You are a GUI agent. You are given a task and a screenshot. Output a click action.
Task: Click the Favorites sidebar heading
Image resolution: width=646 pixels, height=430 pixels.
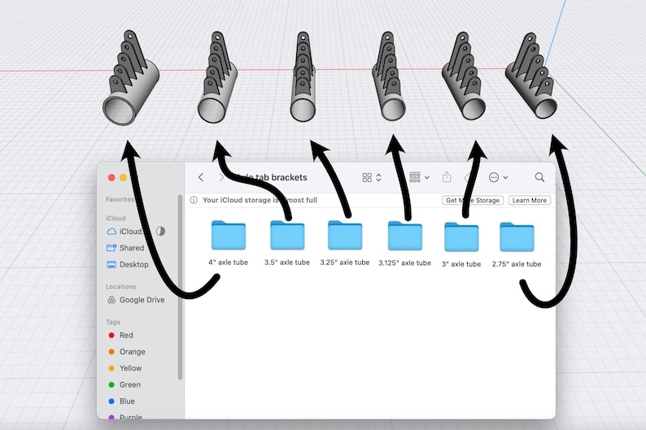pyautogui.click(x=120, y=200)
